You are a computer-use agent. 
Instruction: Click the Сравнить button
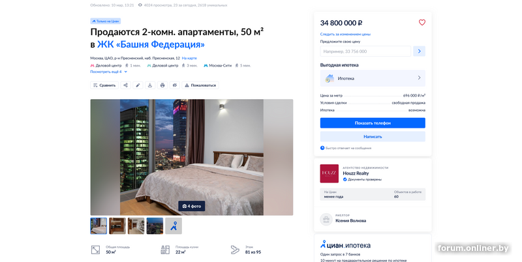104,85
